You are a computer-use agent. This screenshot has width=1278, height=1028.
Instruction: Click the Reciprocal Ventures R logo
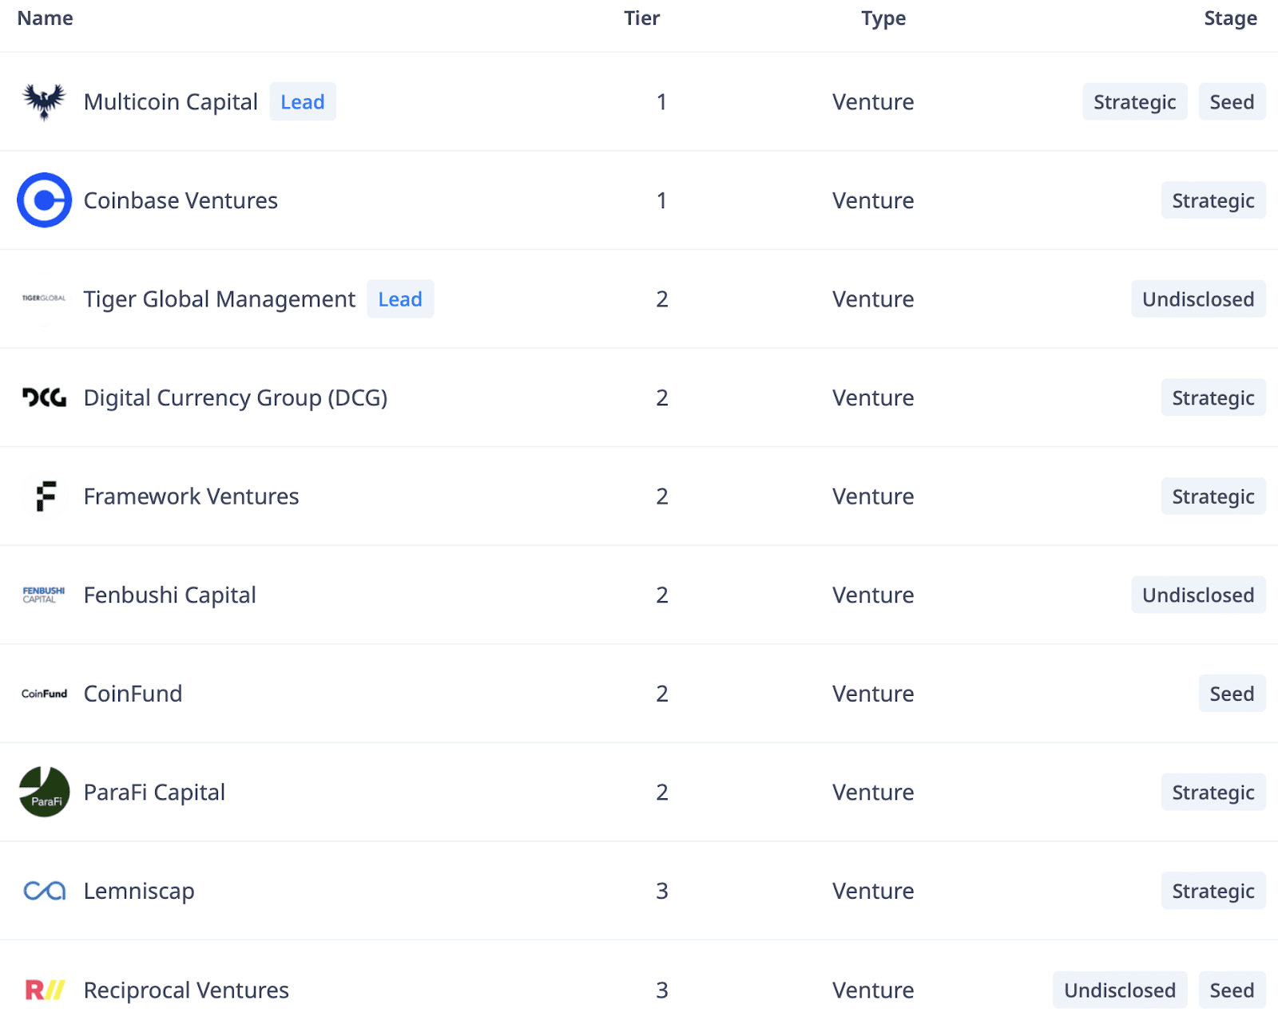[x=44, y=990]
